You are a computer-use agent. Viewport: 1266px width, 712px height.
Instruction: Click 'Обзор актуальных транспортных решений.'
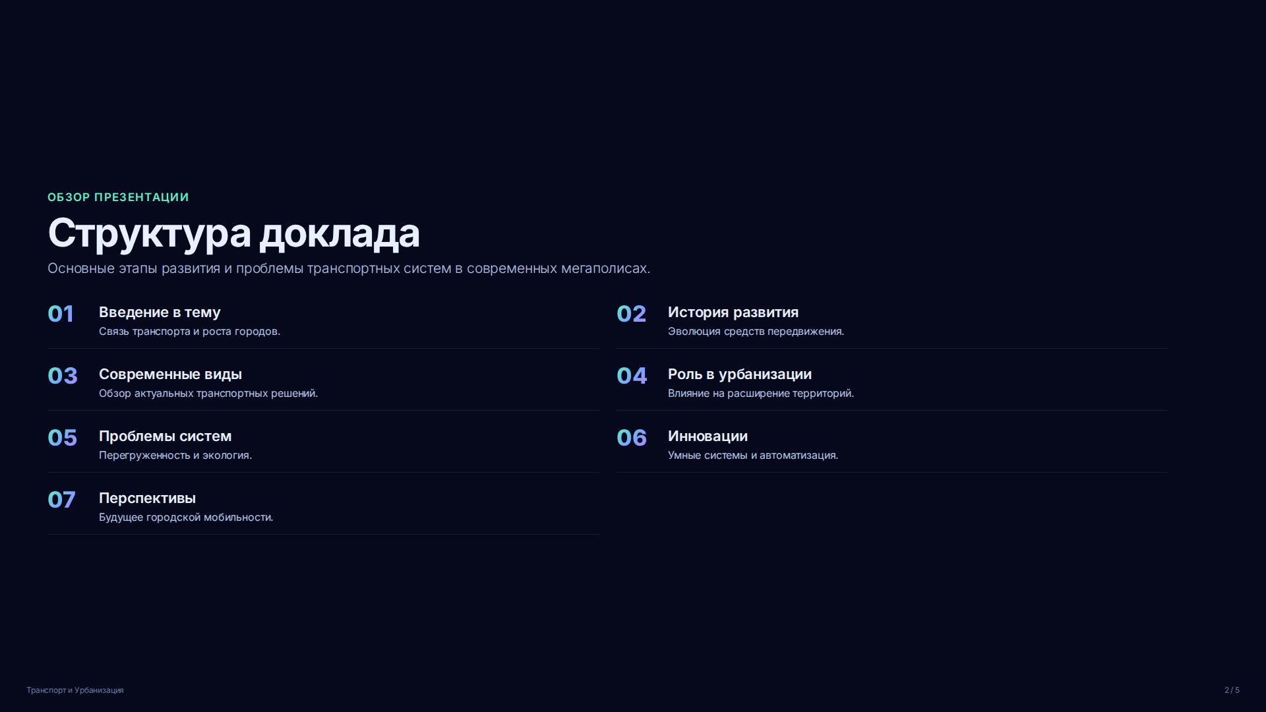pyautogui.click(x=208, y=394)
